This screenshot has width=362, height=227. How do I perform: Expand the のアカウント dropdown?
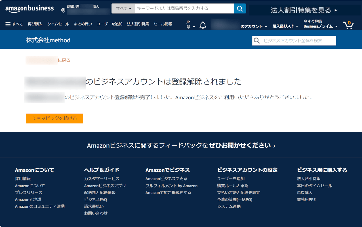pos(254,26)
